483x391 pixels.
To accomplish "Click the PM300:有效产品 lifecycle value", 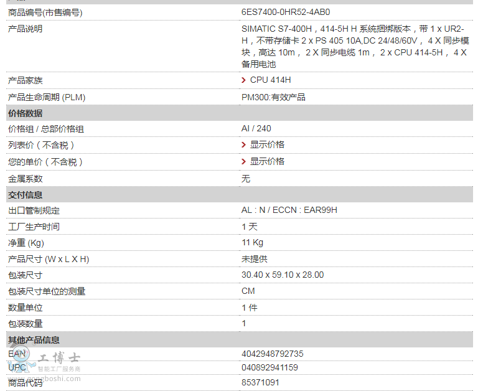I will point(273,97).
